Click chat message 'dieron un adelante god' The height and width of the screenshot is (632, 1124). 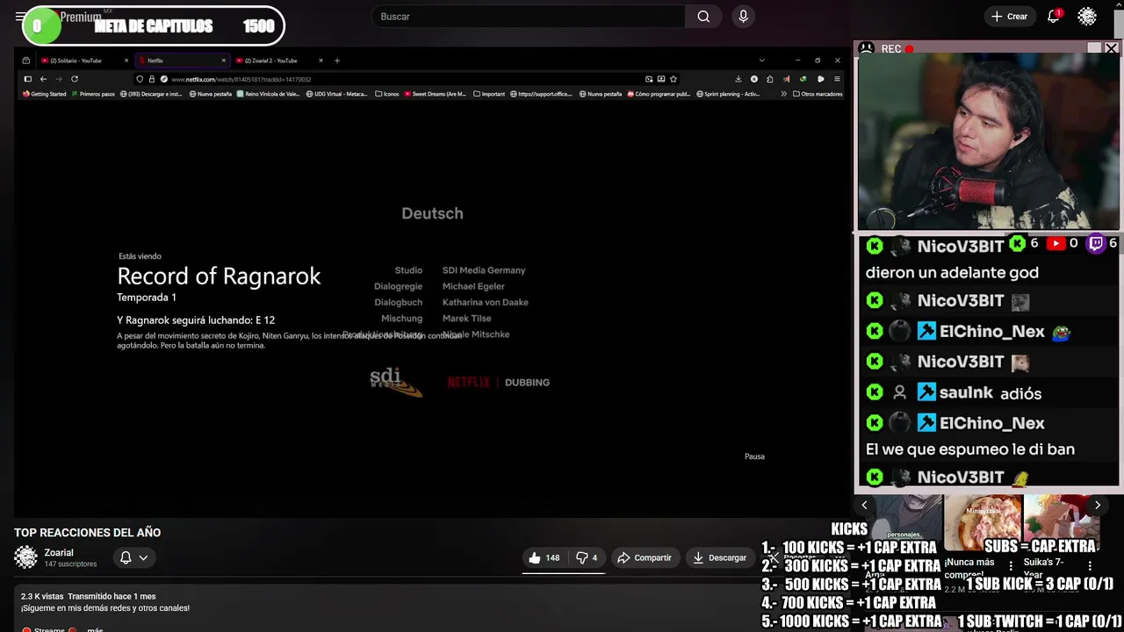[952, 273]
